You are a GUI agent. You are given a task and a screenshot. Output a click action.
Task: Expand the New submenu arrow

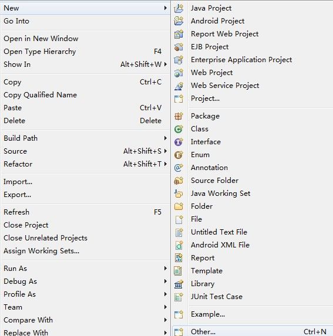tap(166, 8)
